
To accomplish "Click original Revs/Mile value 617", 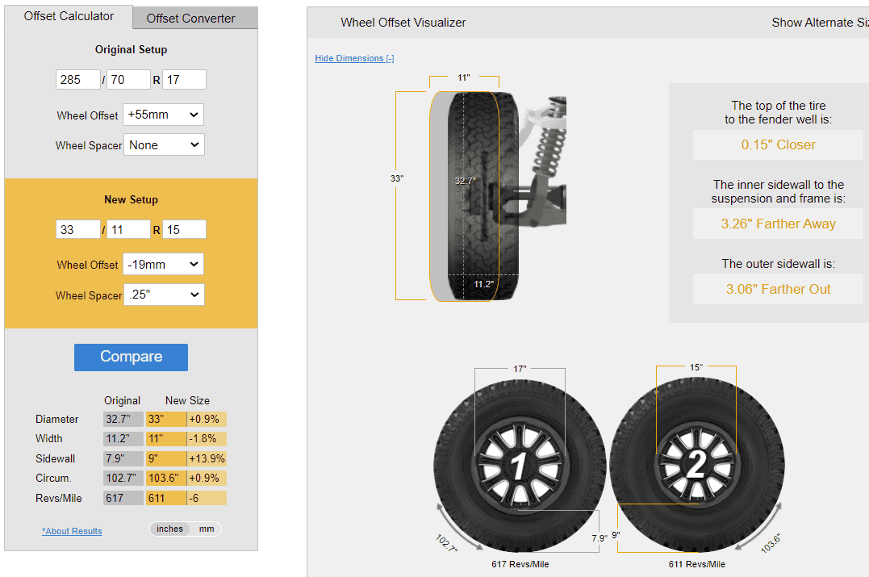I will coord(123,498).
